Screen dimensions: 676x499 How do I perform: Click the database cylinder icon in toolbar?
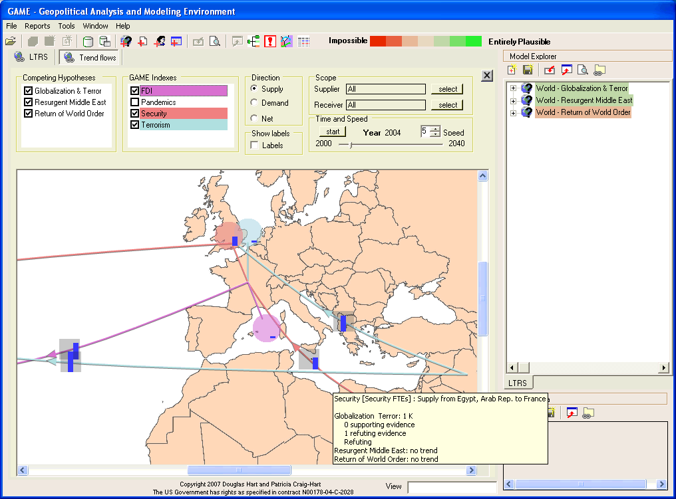[88, 41]
